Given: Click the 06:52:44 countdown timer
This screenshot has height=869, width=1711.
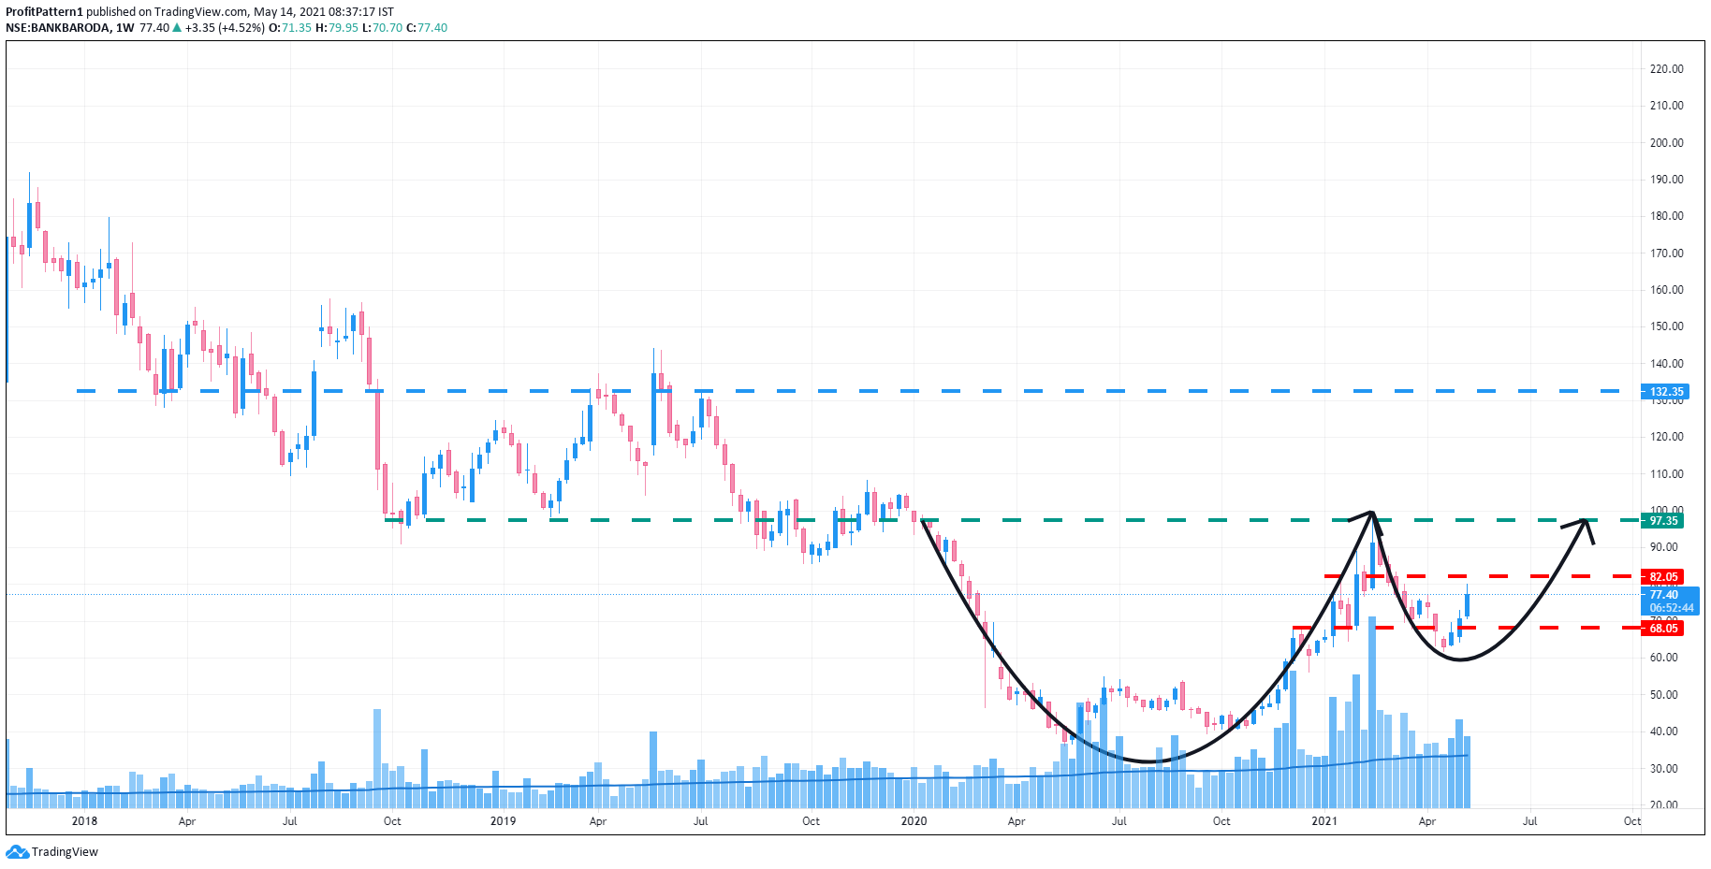Looking at the screenshot, I should (1672, 608).
